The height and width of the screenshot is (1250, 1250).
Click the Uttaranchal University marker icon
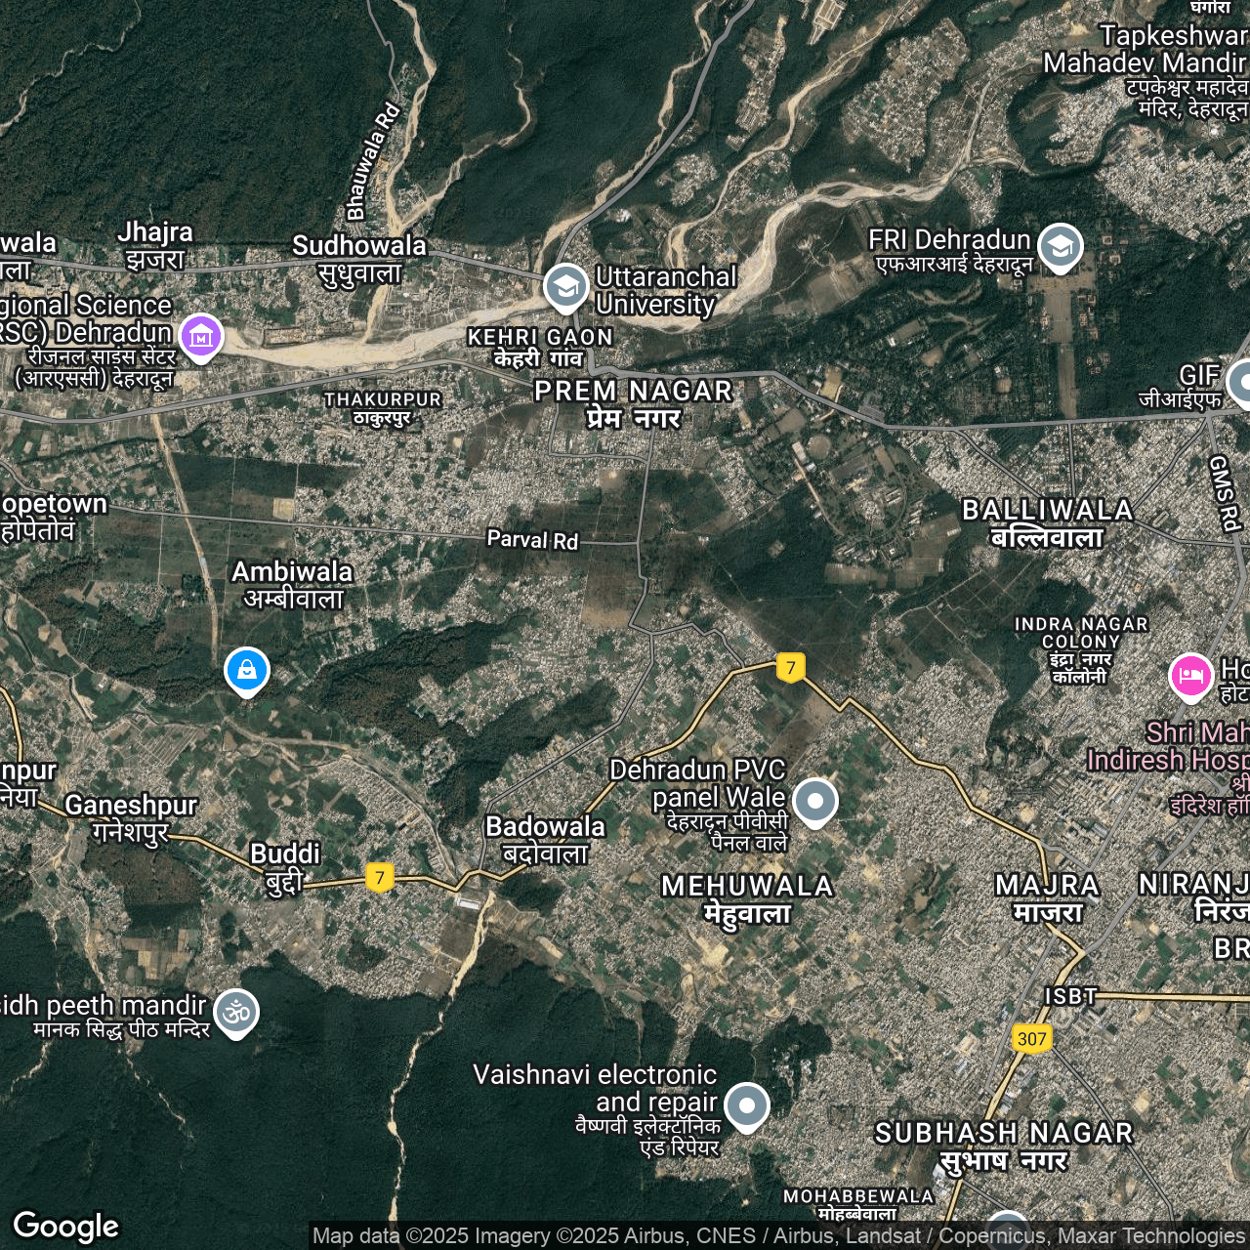(x=565, y=286)
